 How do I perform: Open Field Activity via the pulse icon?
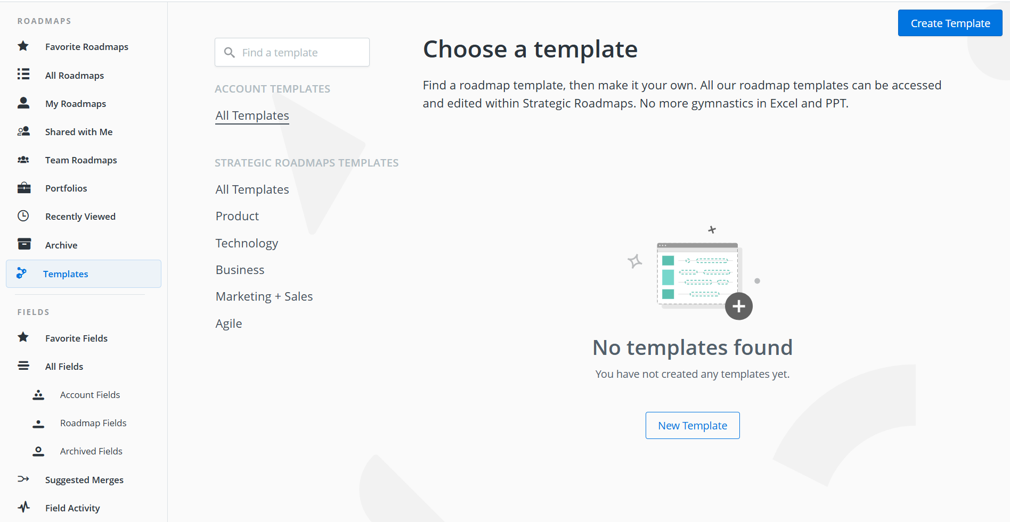point(23,507)
